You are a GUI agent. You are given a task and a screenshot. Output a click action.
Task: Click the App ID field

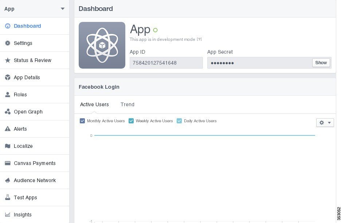pos(166,63)
